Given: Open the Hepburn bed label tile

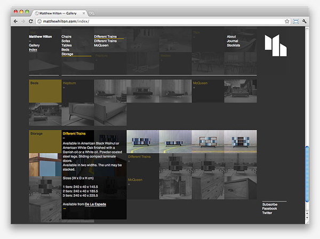Looking at the screenshot, I should click(x=69, y=83).
